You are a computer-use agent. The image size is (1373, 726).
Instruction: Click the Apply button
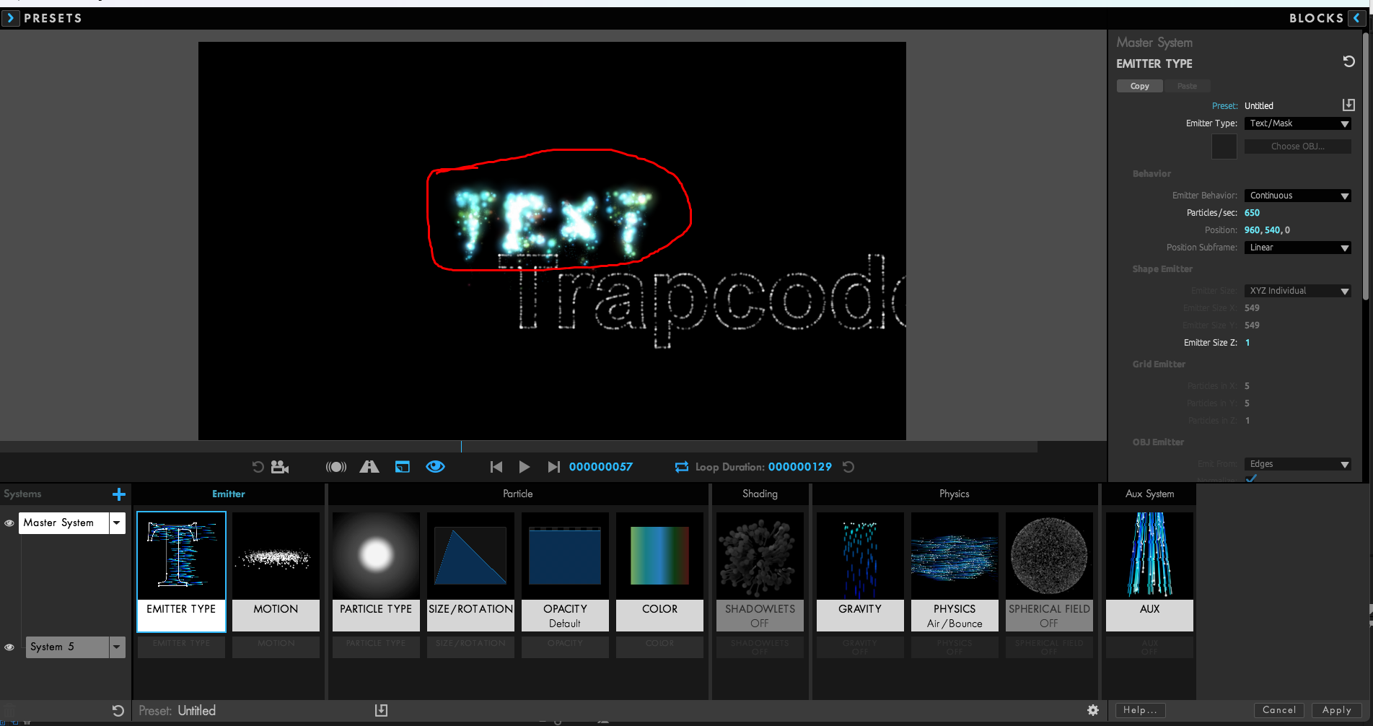point(1337,710)
